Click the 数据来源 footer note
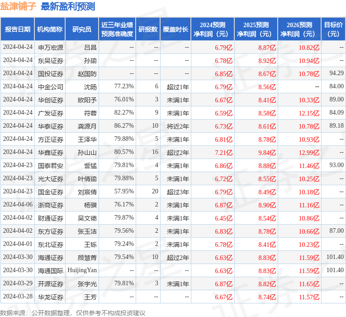The width and height of the screenshot is (346, 317). (x=73, y=313)
